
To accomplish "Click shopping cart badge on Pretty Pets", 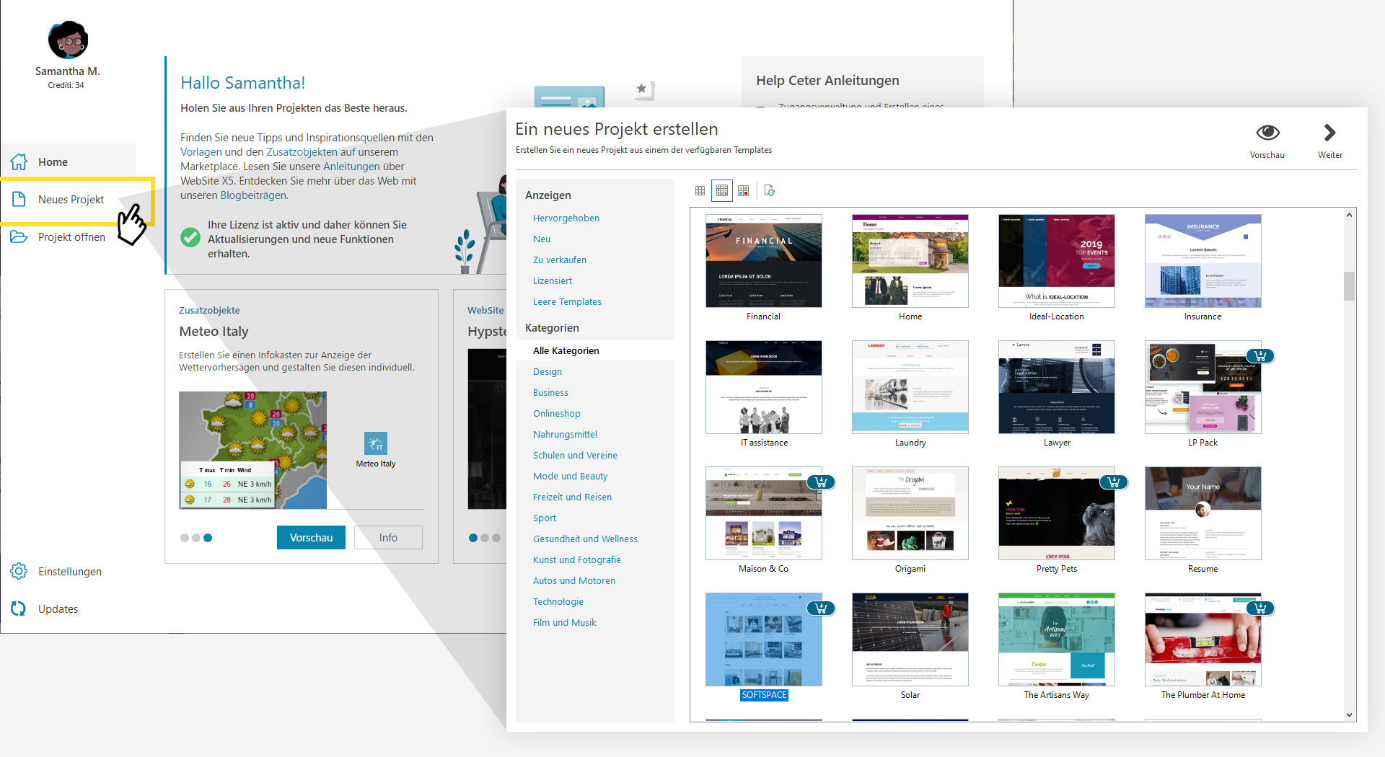I will [1114, 482].
